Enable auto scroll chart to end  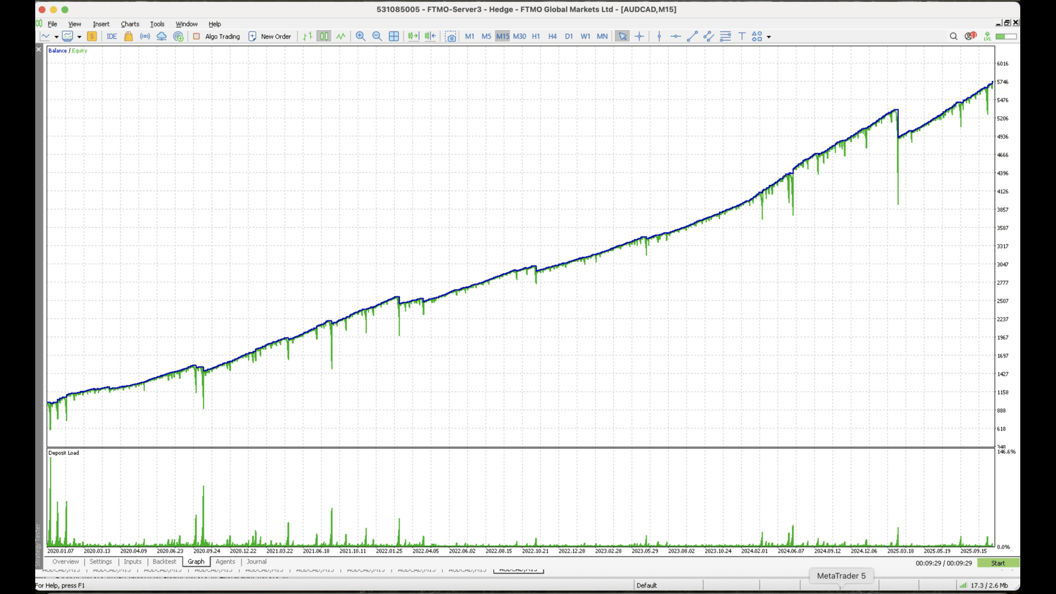[x=413, y=36]
